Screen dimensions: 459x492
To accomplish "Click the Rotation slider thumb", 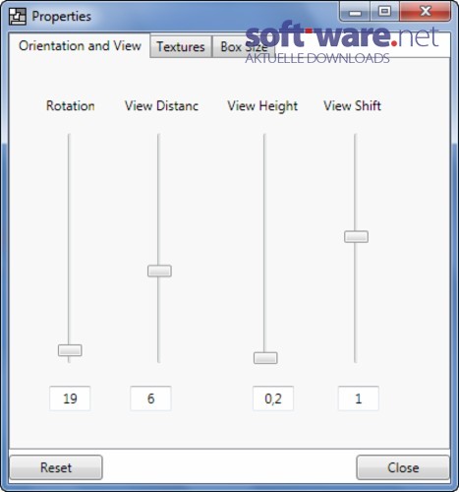I will (70, 350).
